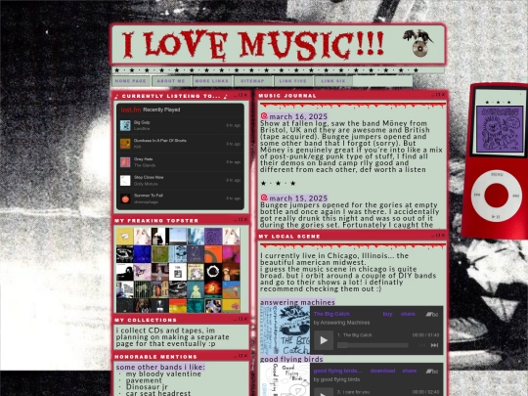The width and height of the screenshot is (528, 396).
Task: Open The Big Catch cassette cover art
Action: pos(286,330)
